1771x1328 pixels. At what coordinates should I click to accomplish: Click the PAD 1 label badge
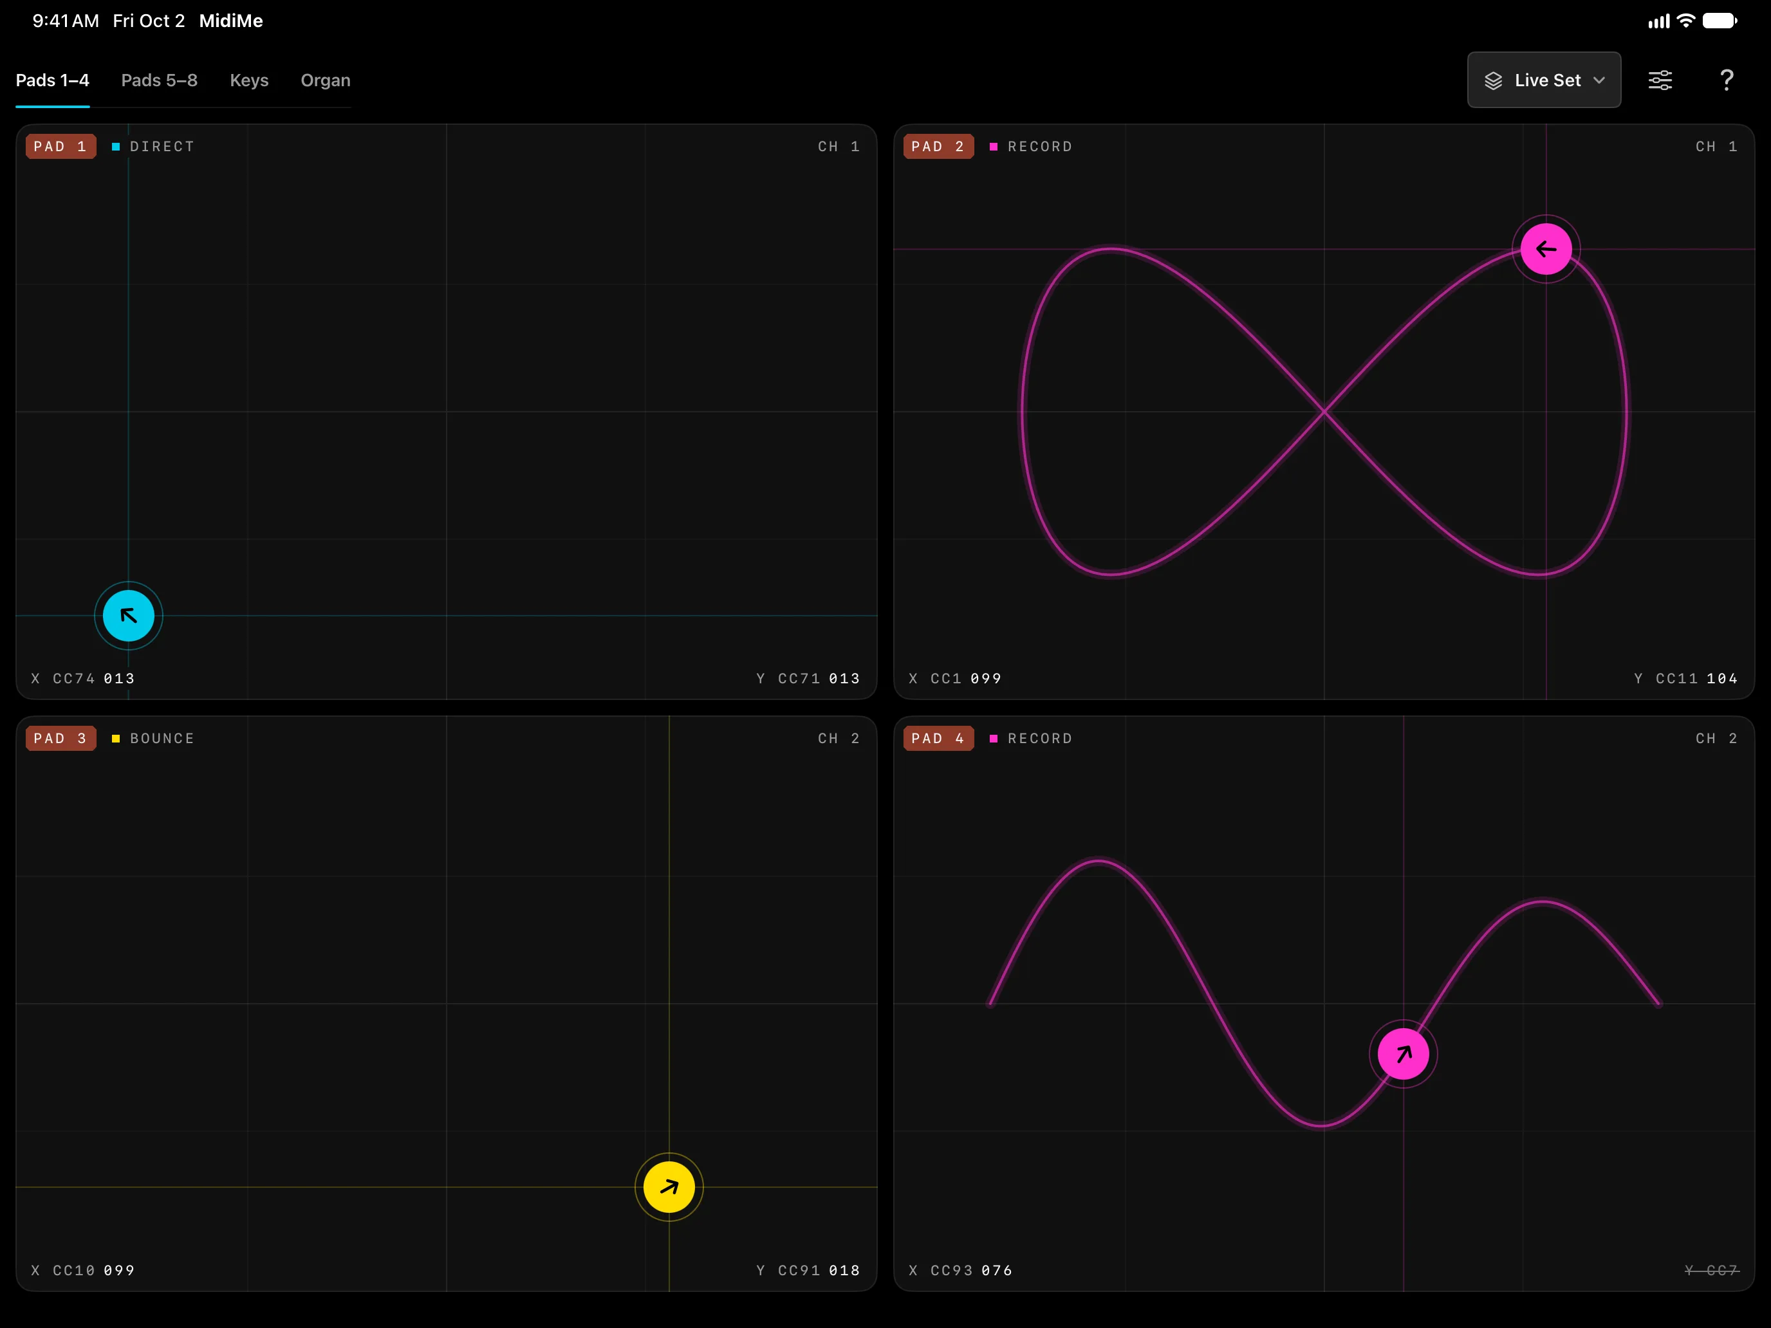tap(61, 147)
